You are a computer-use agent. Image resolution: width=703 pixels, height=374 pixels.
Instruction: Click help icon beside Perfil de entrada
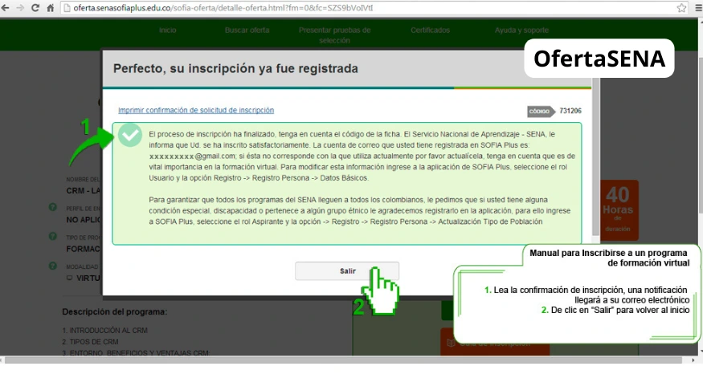coord(52,207)
